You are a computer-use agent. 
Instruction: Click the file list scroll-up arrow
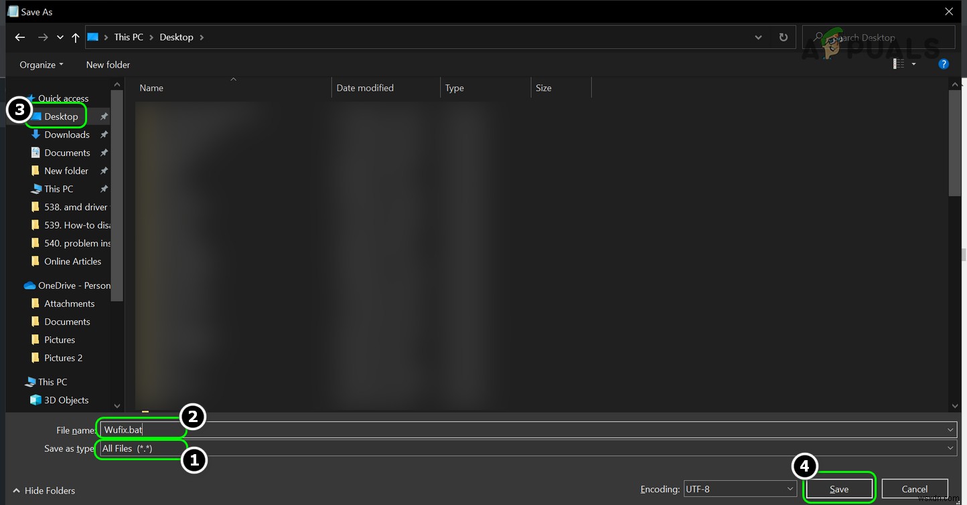coord(955,84)
